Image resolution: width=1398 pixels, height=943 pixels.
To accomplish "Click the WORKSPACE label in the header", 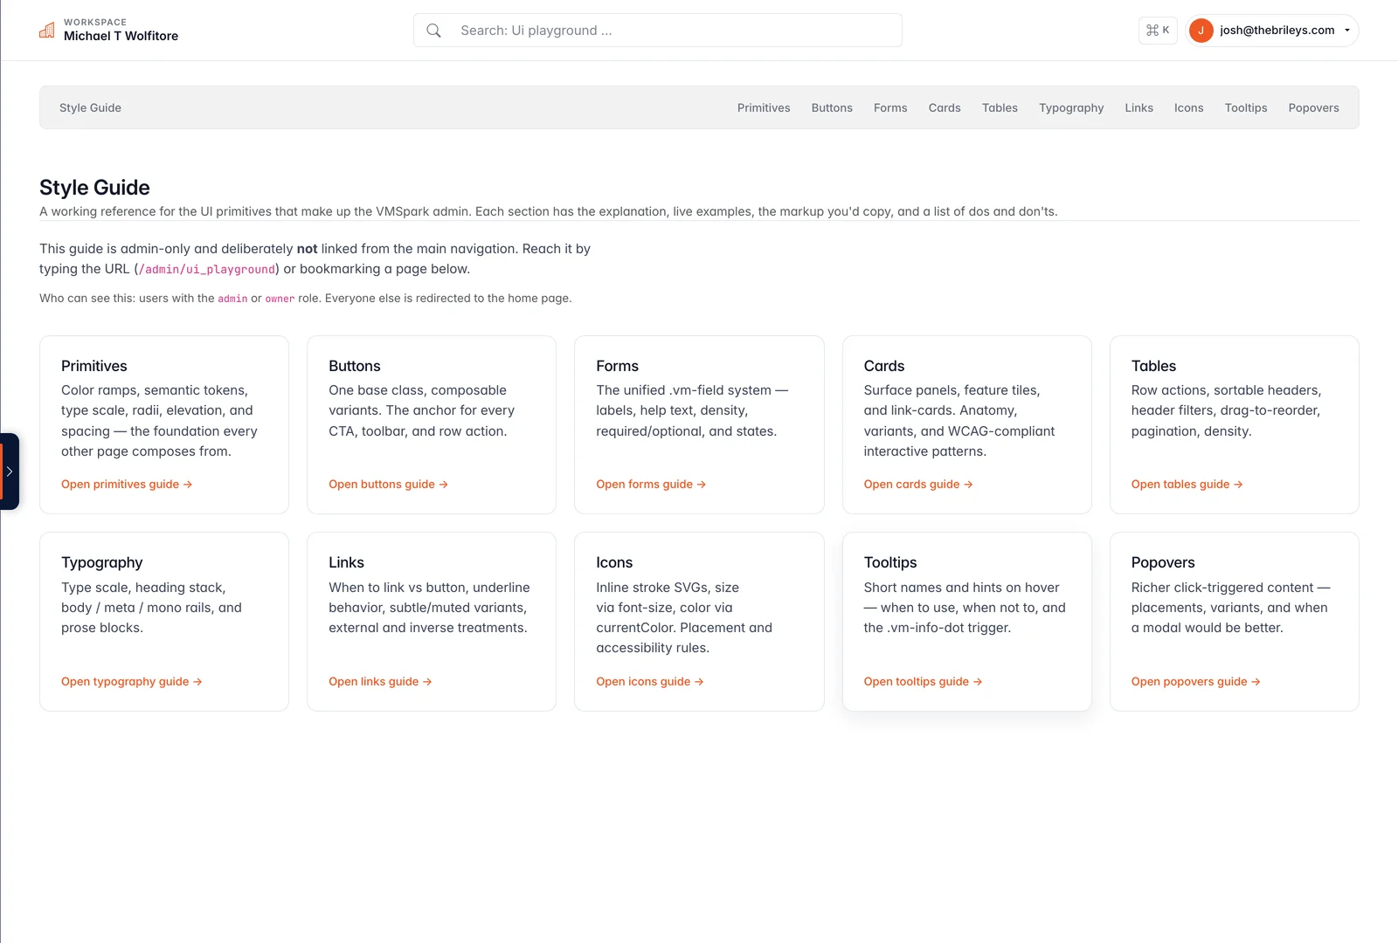I will tap(95, 22).
